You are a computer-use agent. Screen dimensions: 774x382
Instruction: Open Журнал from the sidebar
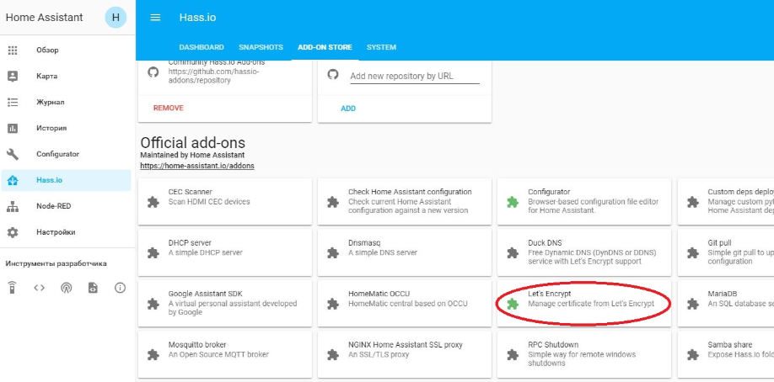pyautogui.click(x=67, y=102)
